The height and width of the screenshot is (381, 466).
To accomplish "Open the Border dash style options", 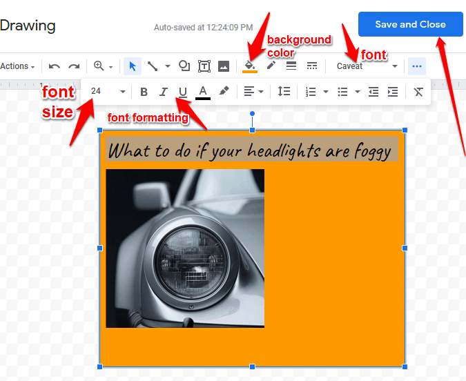I will 312,66.
